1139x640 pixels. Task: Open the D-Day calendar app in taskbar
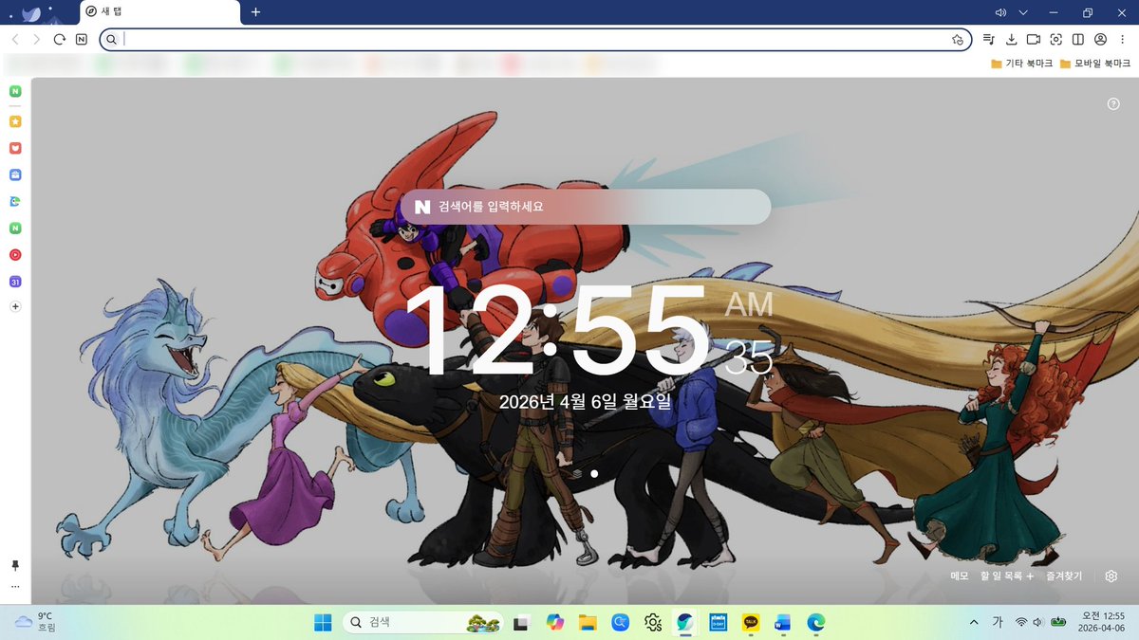pos(719,622)
